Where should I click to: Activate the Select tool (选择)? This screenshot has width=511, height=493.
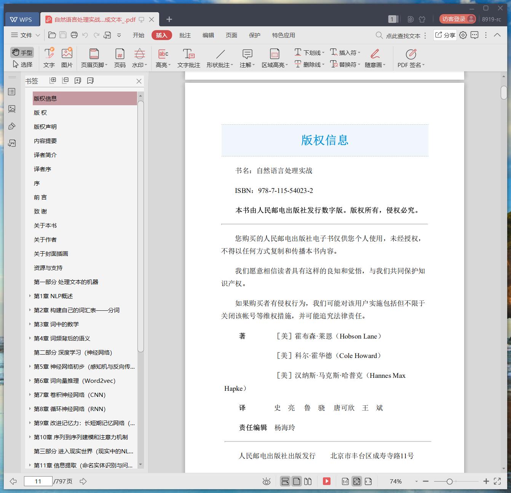[22, 64]
